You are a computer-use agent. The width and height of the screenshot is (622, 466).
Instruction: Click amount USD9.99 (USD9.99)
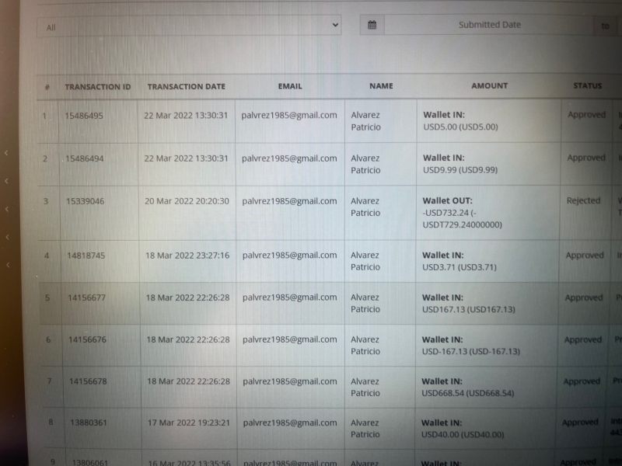pyautogui.click(x=460, y=170)
